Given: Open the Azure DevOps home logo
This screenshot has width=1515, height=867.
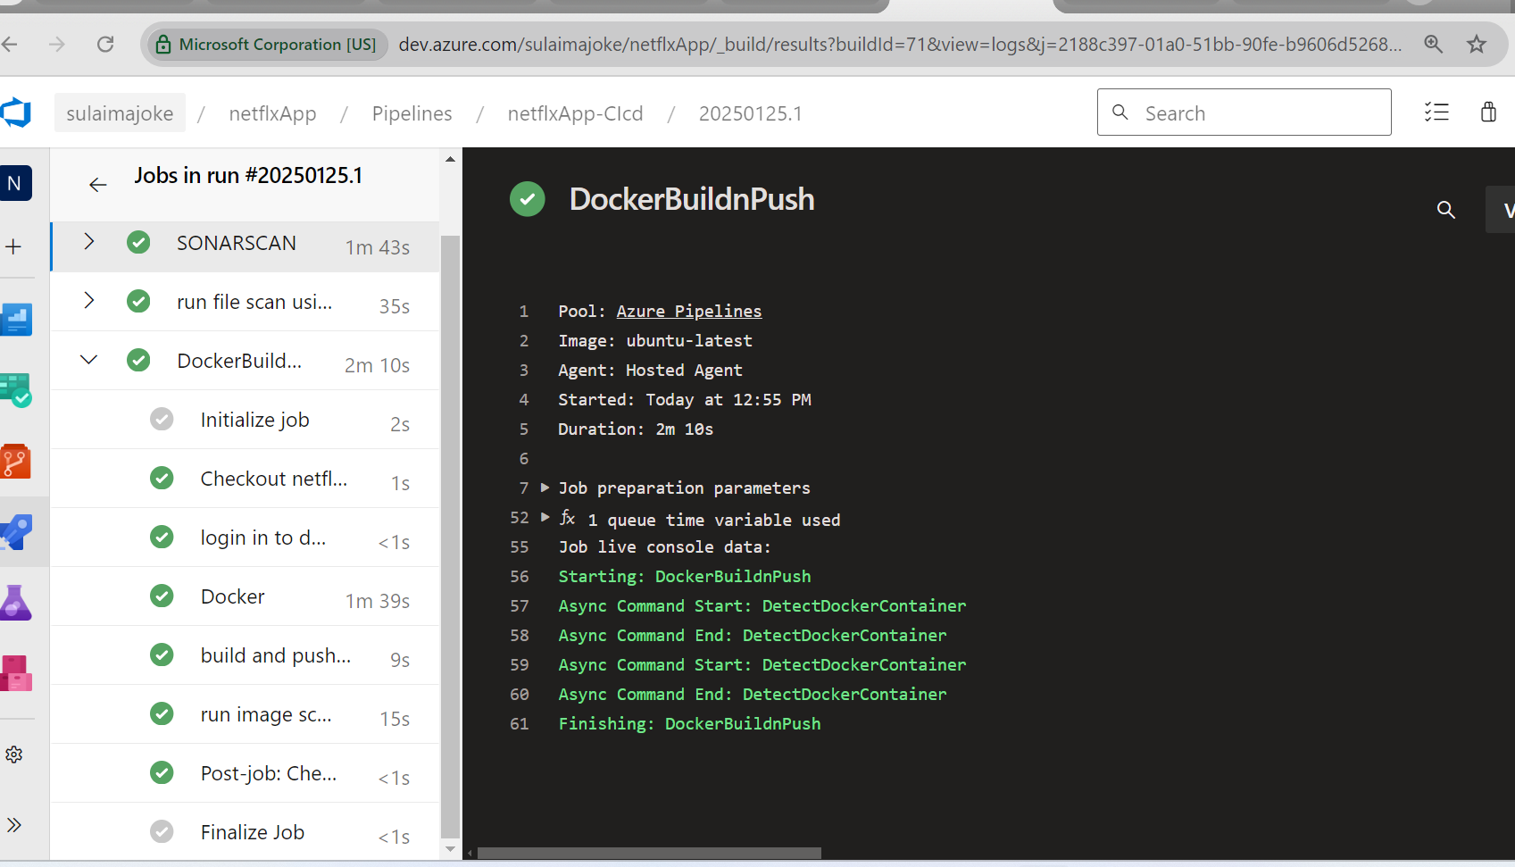Looking at the screenshot, I should [x=16, y=113].
